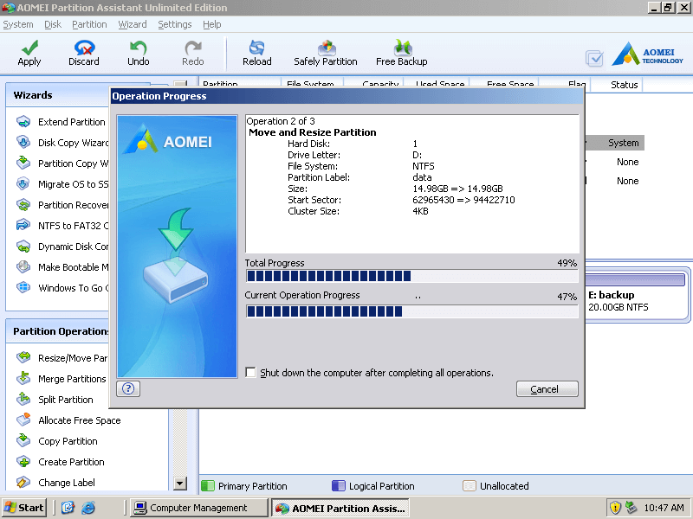
Task: Open the System menu
Action: click(18, 24)
